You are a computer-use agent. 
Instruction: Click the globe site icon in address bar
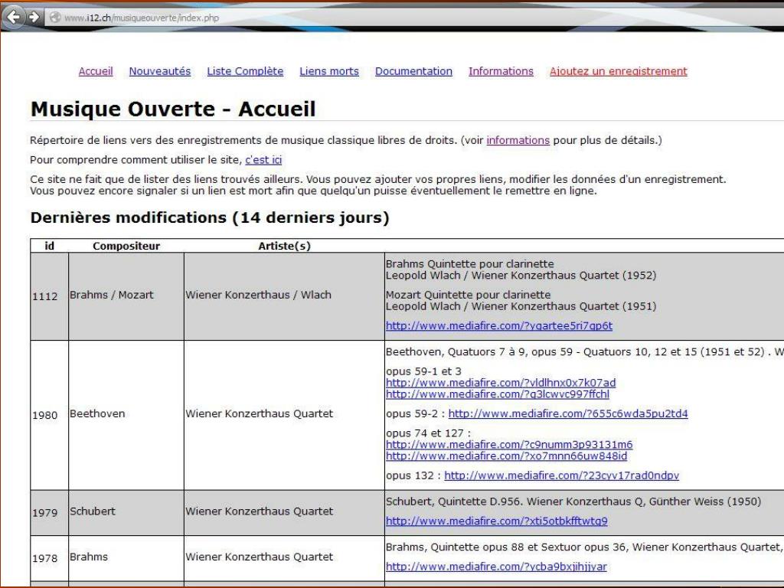[55, 18]
